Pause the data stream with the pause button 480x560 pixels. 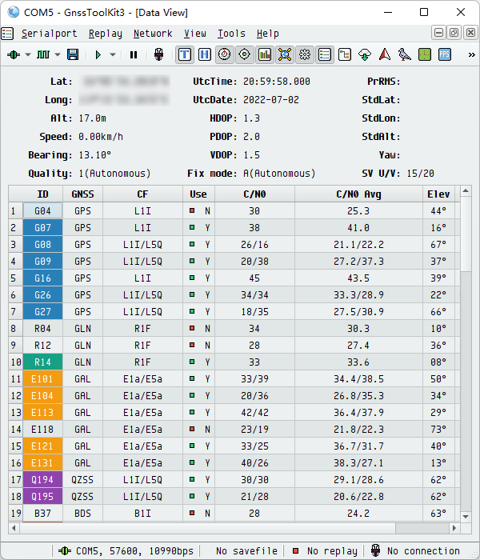(134, 54)
